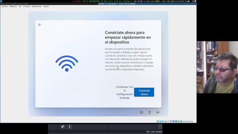This screenshot has height=134, width=238.
Task: Open the accessibility icon in Windows setup
Action: click(149, 112)
